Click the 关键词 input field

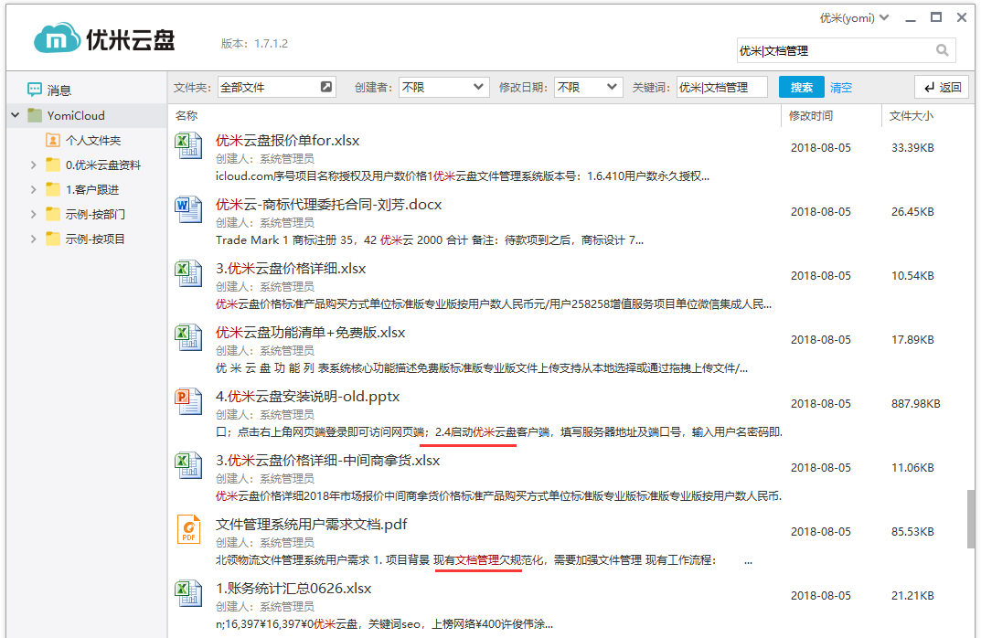pos(721,88)
